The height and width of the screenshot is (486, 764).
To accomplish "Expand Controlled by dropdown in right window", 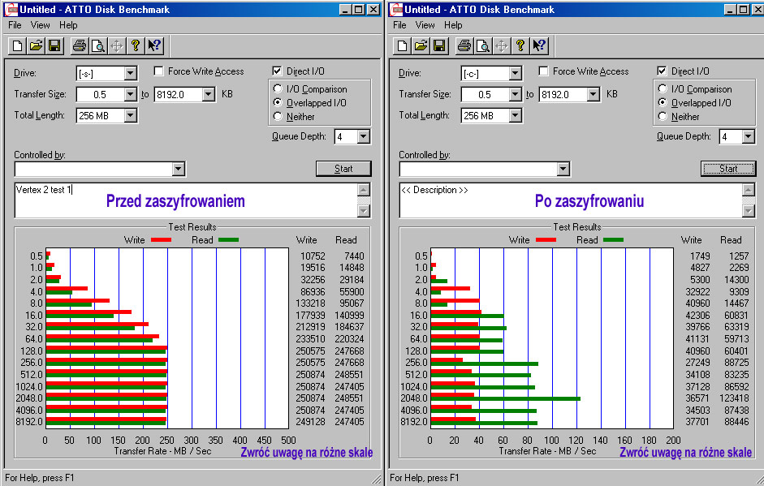I will pyautogui.click(x=563, y=169).
